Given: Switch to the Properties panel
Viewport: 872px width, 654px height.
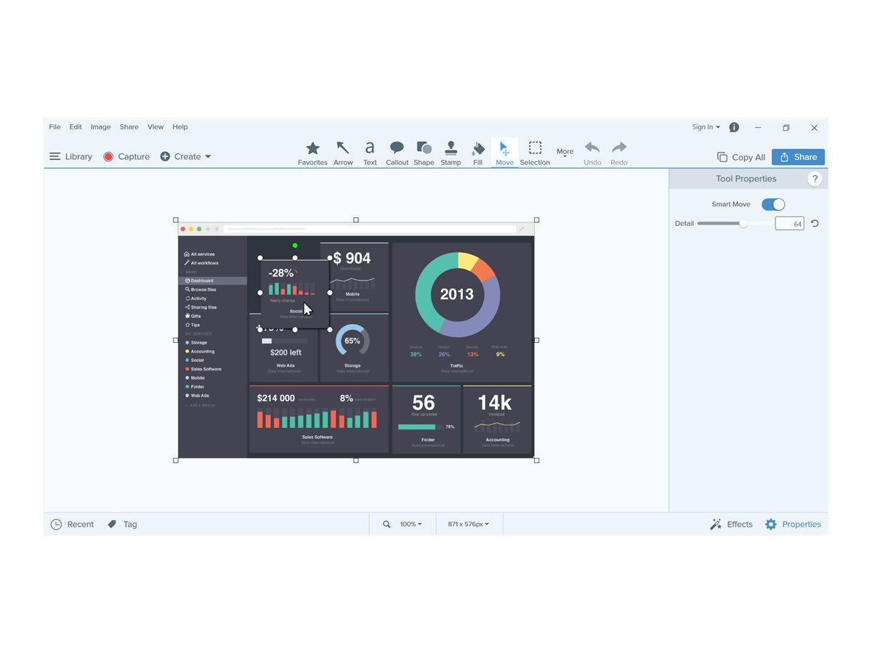Looking at the screenshot, I should pyautogui.click(x=793, y=524).
